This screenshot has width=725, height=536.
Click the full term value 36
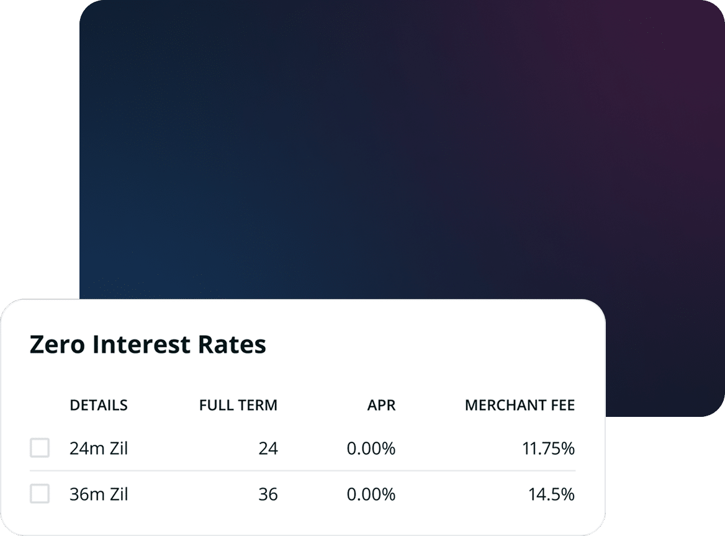(268, 495)
